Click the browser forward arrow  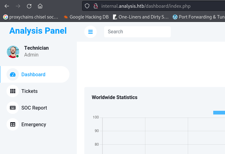(18, 6)
